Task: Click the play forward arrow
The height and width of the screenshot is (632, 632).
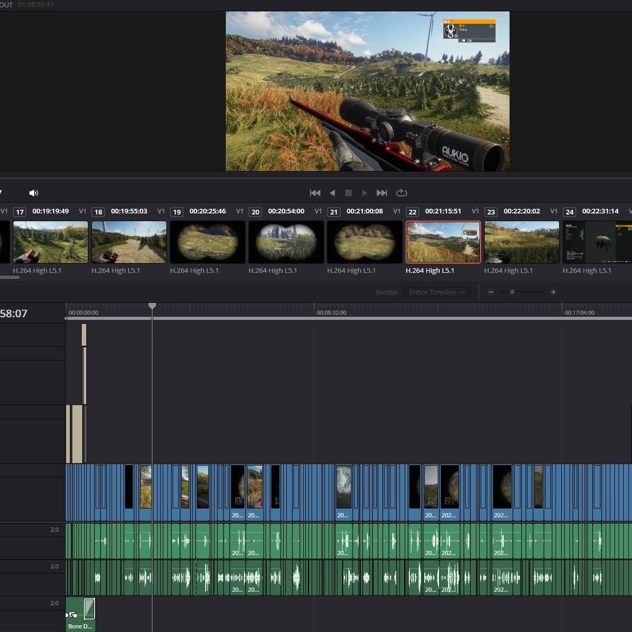Action: pyautogui.click(x=365, y=193)
